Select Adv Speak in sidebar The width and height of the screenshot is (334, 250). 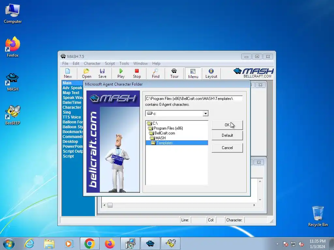coord(72,88)
